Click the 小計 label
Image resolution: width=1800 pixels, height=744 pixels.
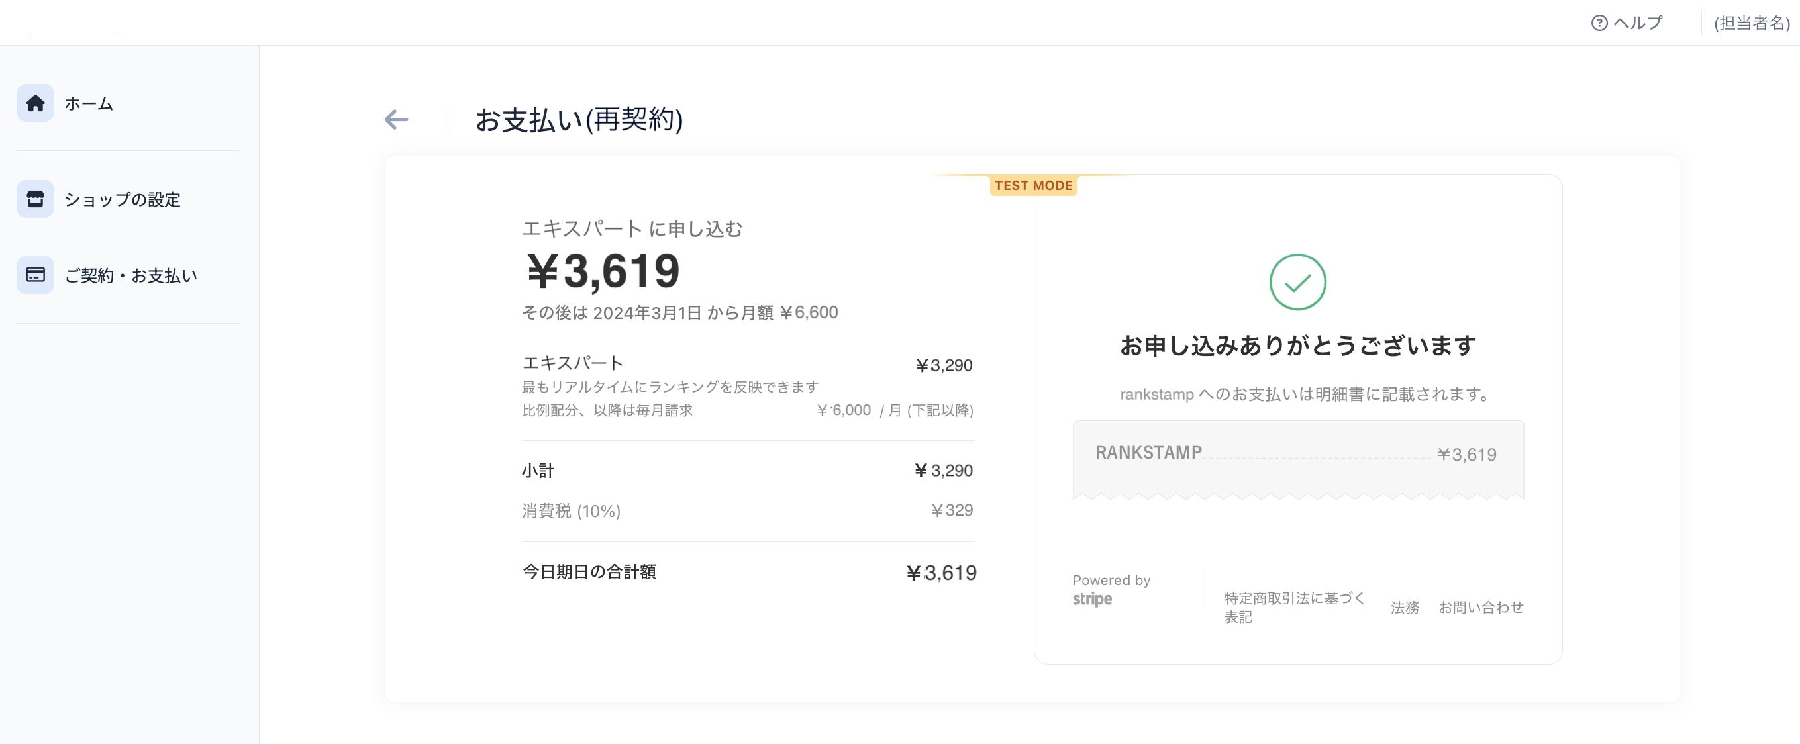pos(538,470)
